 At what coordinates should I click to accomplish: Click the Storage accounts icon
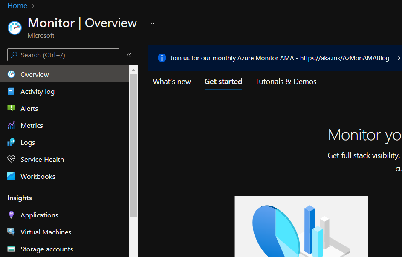coord(12,249)
